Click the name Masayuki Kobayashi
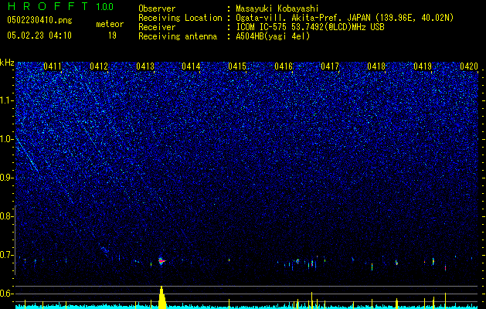The height and width of the screenshot is (309, 486). (277, 8)
